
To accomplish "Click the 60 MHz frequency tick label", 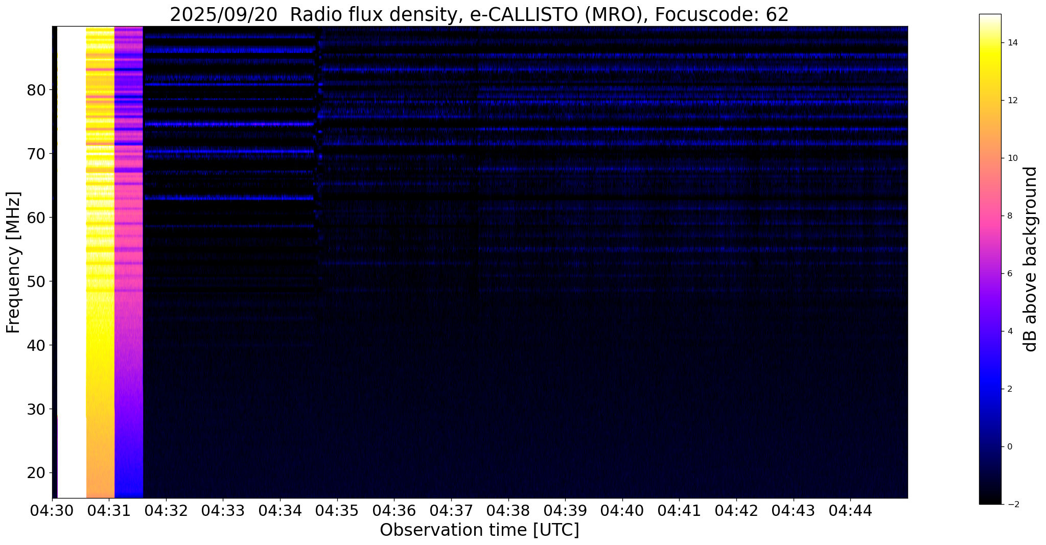I will pos(36,218).
